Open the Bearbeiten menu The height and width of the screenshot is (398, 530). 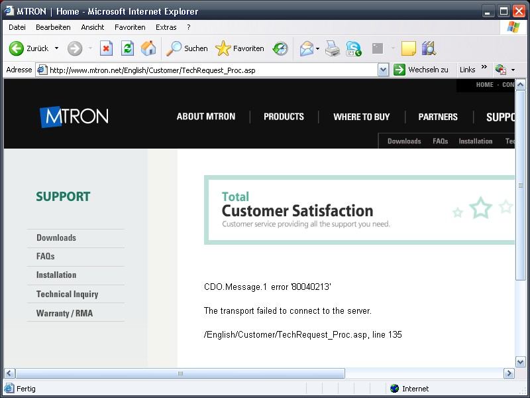[x=53, y=27]
